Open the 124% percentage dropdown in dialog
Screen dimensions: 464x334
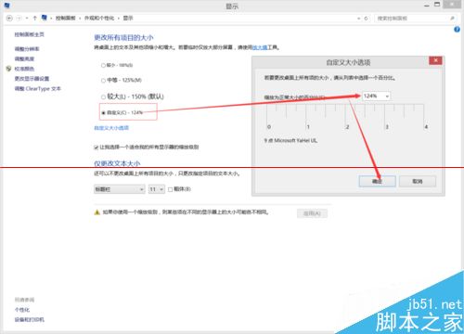pyautogui.click(x=387, y=96)
